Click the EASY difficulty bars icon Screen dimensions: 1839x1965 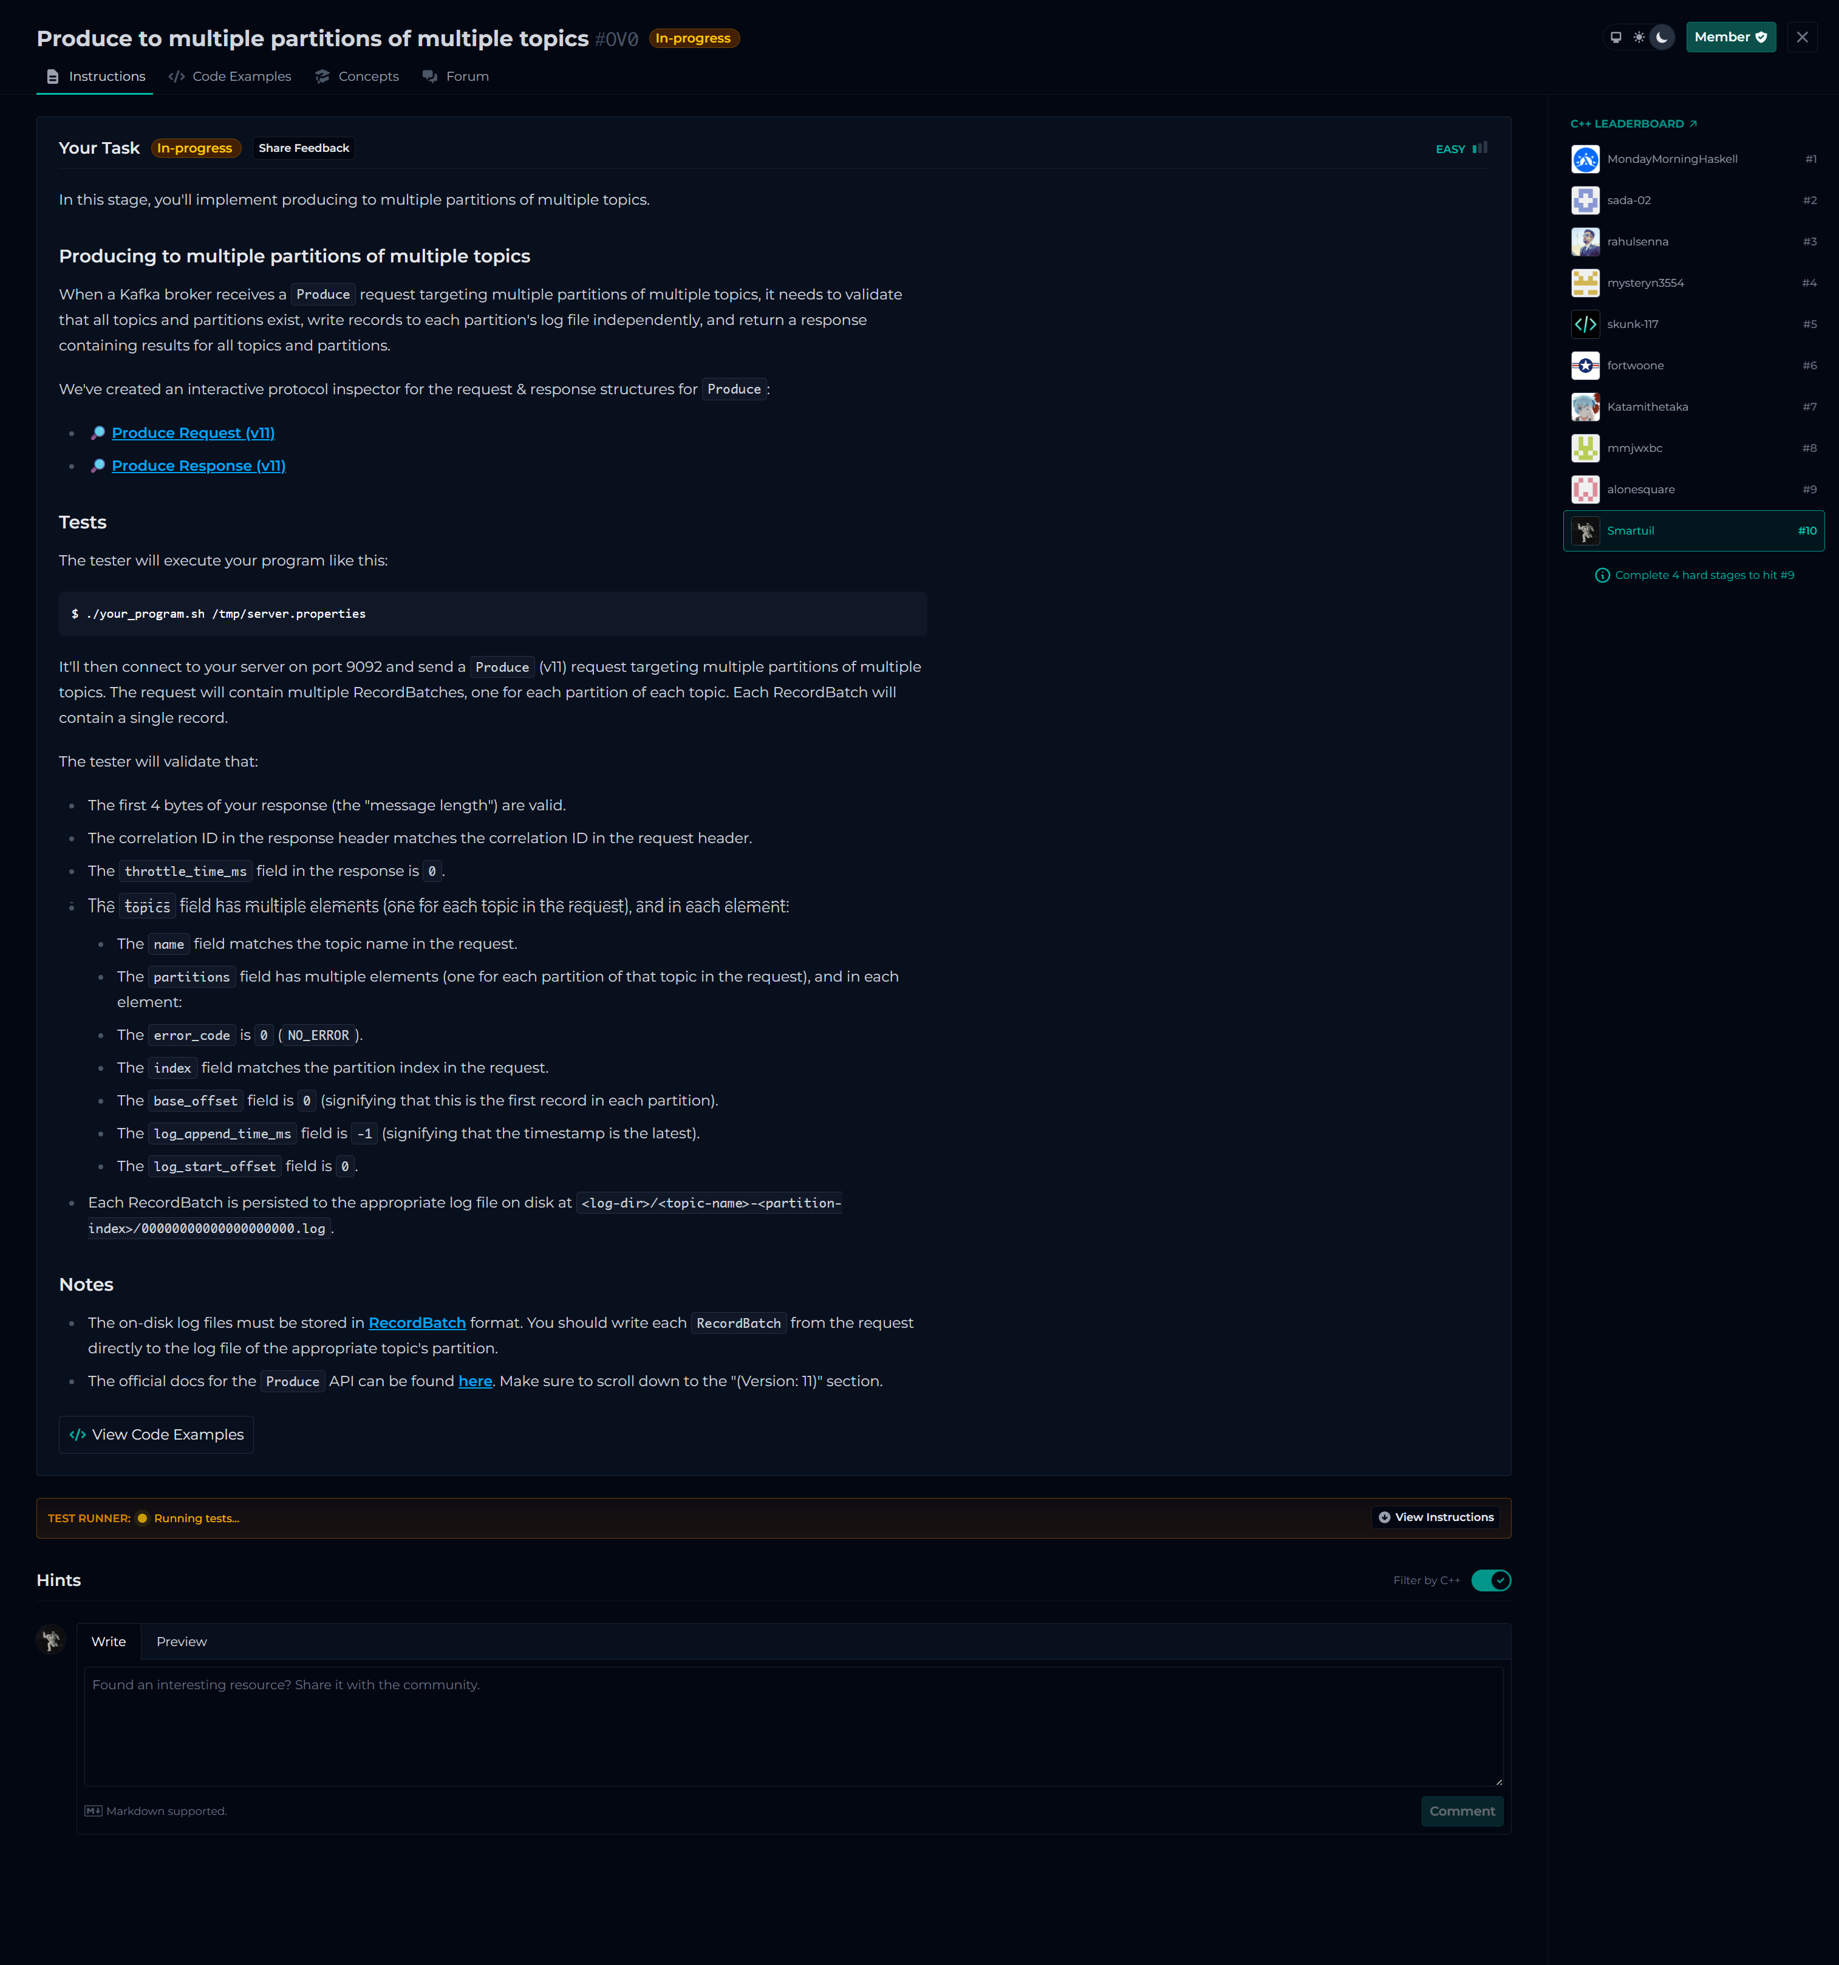click(x=1479, y=148)
